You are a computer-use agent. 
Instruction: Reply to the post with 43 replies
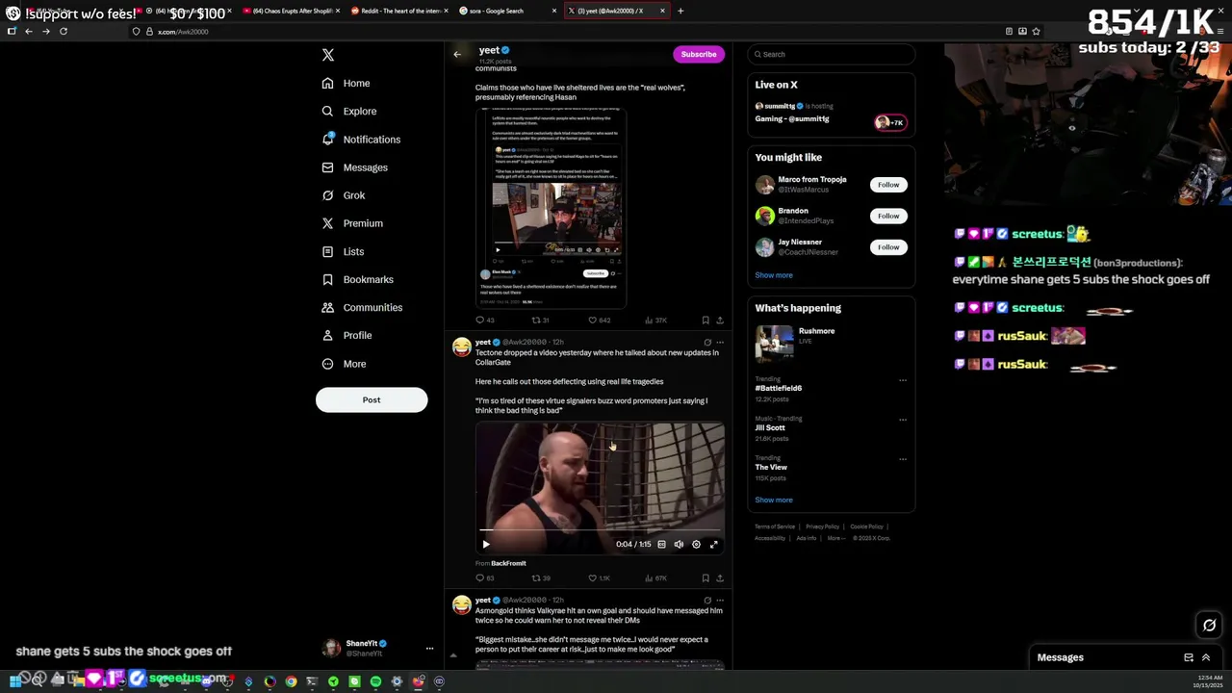(x=484, y=321)
